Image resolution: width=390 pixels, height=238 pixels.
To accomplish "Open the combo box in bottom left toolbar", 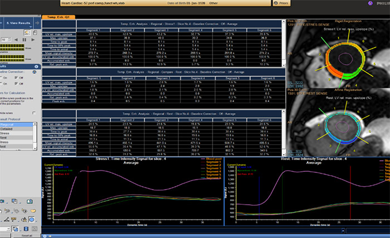I will coord(5,229).
